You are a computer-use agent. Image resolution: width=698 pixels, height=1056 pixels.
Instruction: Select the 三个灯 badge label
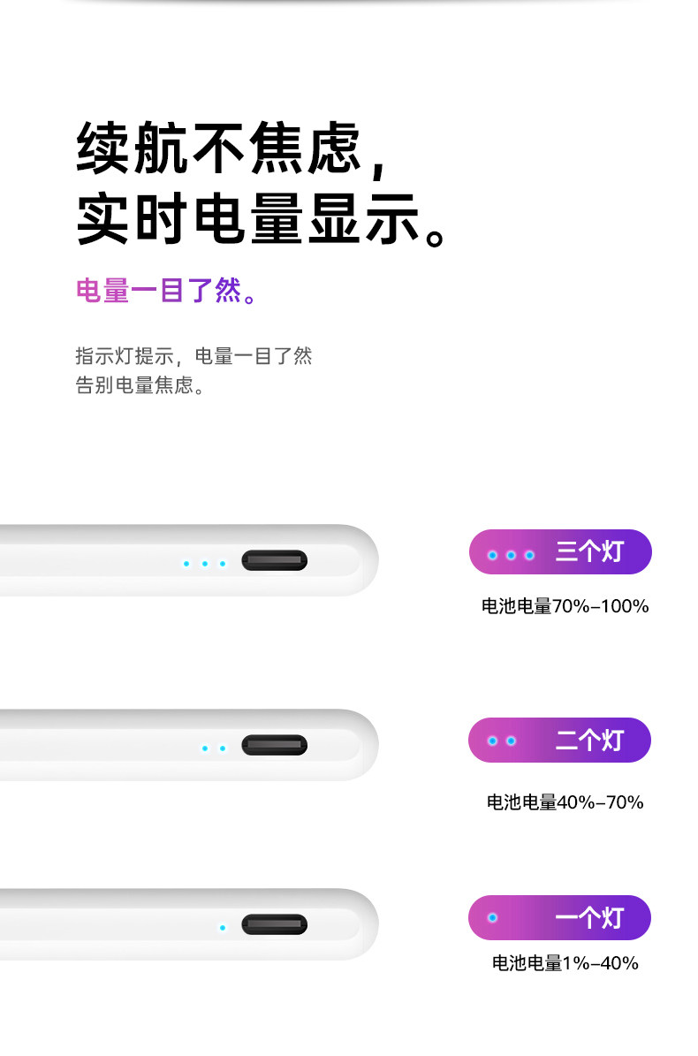(x=589, y=552)
